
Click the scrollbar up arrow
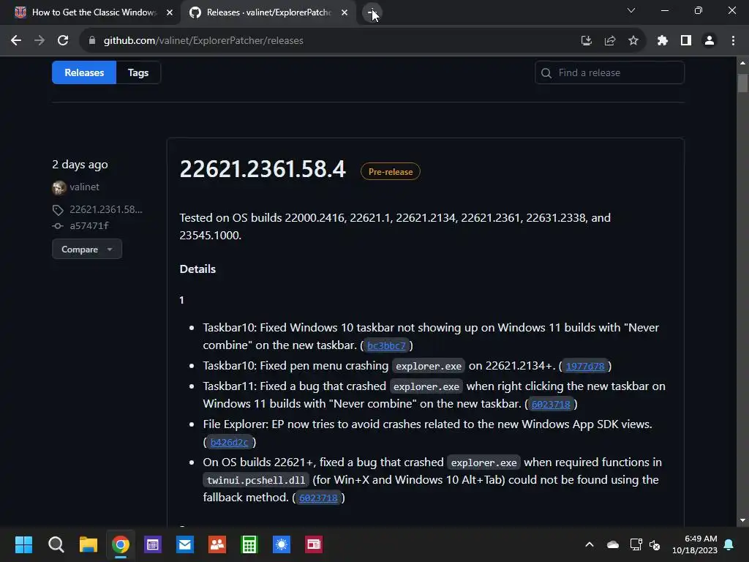pos(742,63)
